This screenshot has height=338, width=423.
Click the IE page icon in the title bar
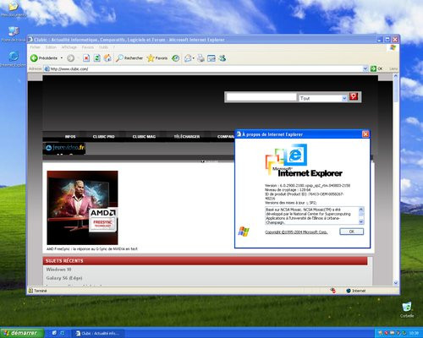pyautogui.click(x=30, y=40)
